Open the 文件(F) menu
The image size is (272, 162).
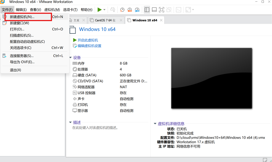tap(7, 10)
